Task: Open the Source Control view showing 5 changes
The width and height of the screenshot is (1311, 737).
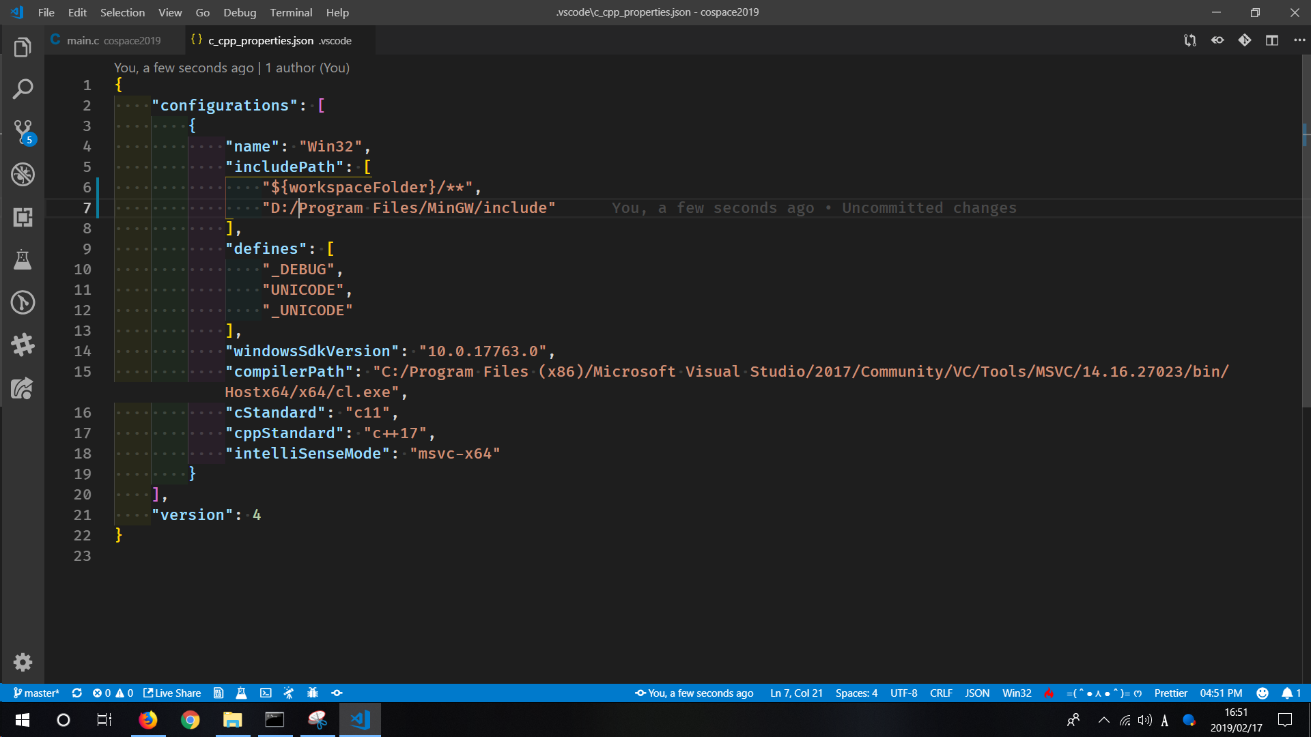Action: click(x=23, y=132)
